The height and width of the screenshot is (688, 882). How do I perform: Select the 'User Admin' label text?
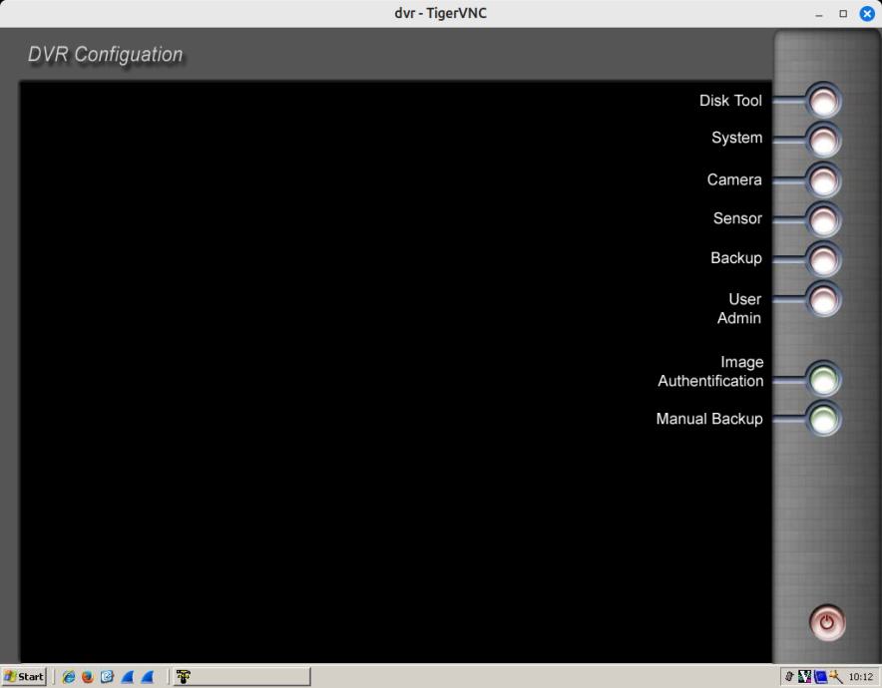(739, 308)
